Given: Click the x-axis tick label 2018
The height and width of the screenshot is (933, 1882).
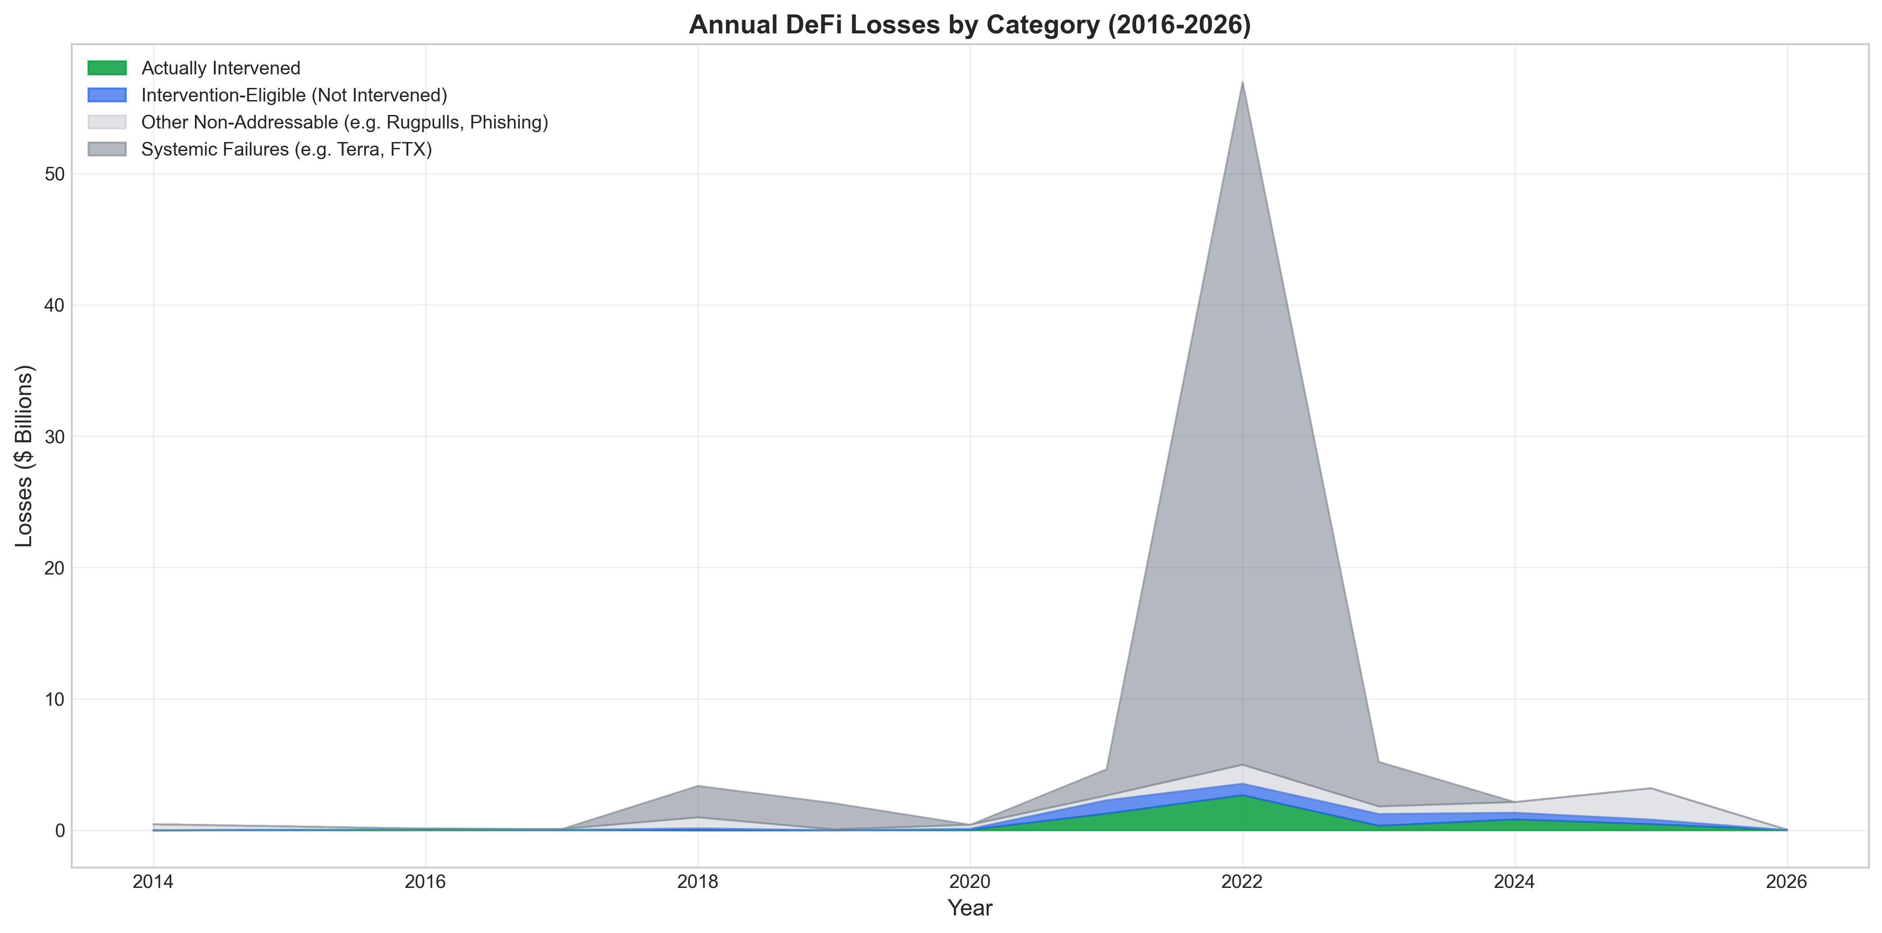Looking at the screenshot, I should point(698,882).
